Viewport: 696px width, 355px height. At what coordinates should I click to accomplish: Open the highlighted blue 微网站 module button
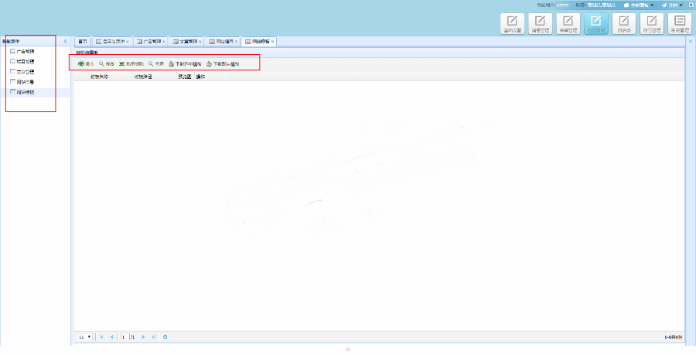tap(596, 23)
